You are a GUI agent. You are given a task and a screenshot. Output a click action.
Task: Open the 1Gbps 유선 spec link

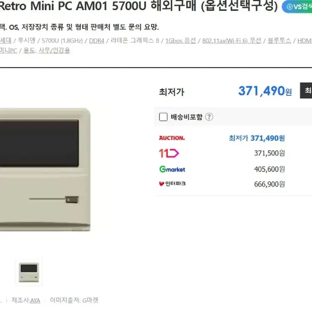[x=180, y=41]
